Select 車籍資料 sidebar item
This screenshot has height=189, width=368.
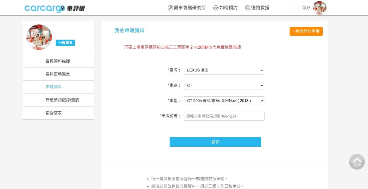click(54, 87)
